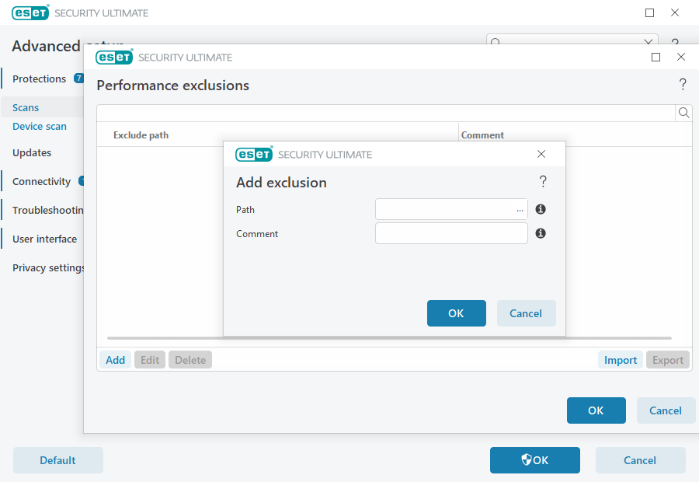This screenshot has width=699, height=482.
Task: Close the Performance exclusions window
Action: 680,57
